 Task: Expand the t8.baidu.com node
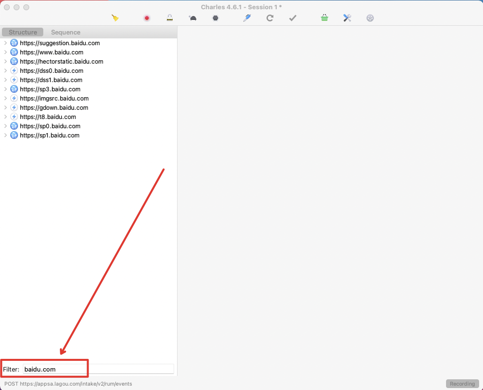coord(5,117)
